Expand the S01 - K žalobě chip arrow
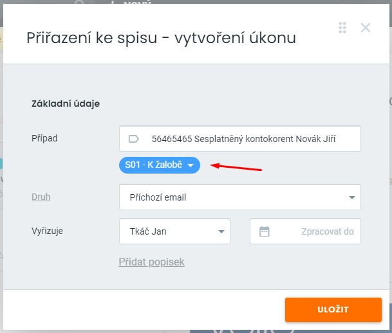The image size is (392, 333). pos(191,165)
